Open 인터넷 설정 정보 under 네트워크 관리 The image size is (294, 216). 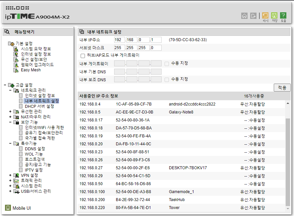click(40, 96)
